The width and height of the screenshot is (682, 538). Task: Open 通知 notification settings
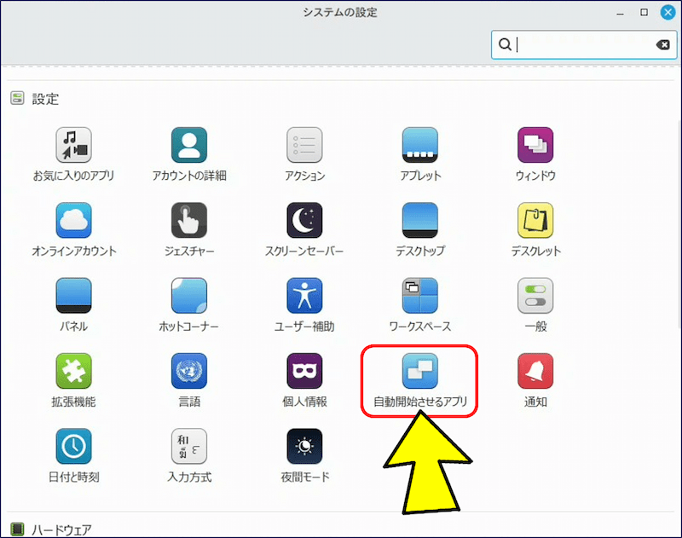535,370
